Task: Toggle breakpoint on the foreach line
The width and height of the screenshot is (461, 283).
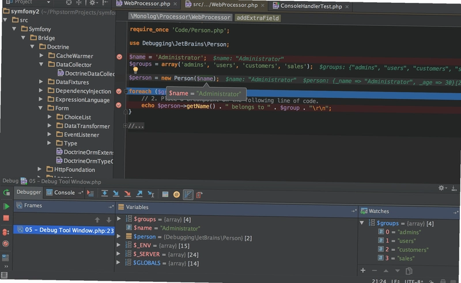Action: (119, 91)
